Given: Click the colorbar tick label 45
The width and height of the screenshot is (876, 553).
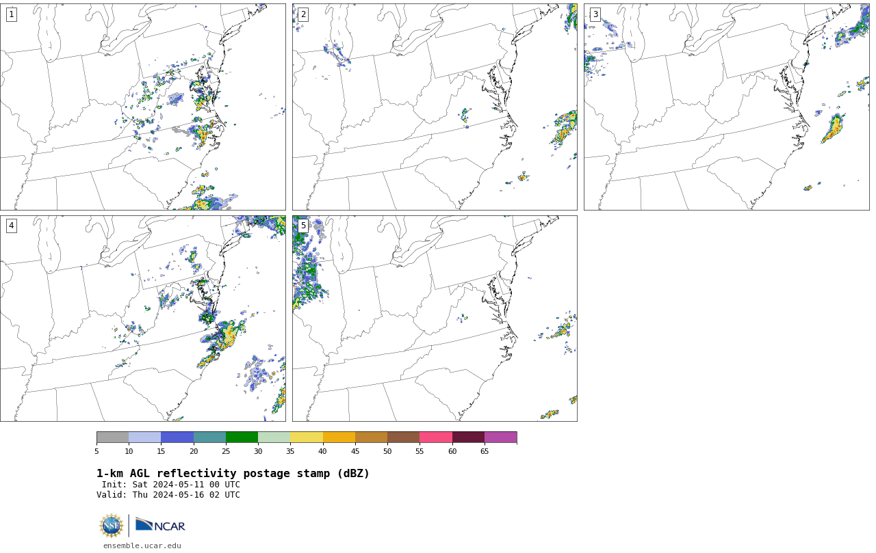Looking at the screenshot, I should pyautogui.click(x=355, y=451).
